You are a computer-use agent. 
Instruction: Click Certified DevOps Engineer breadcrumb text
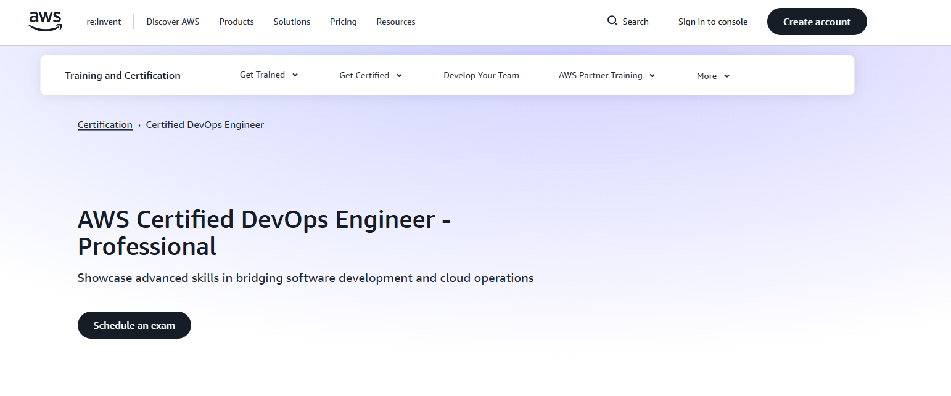[205, 124]
